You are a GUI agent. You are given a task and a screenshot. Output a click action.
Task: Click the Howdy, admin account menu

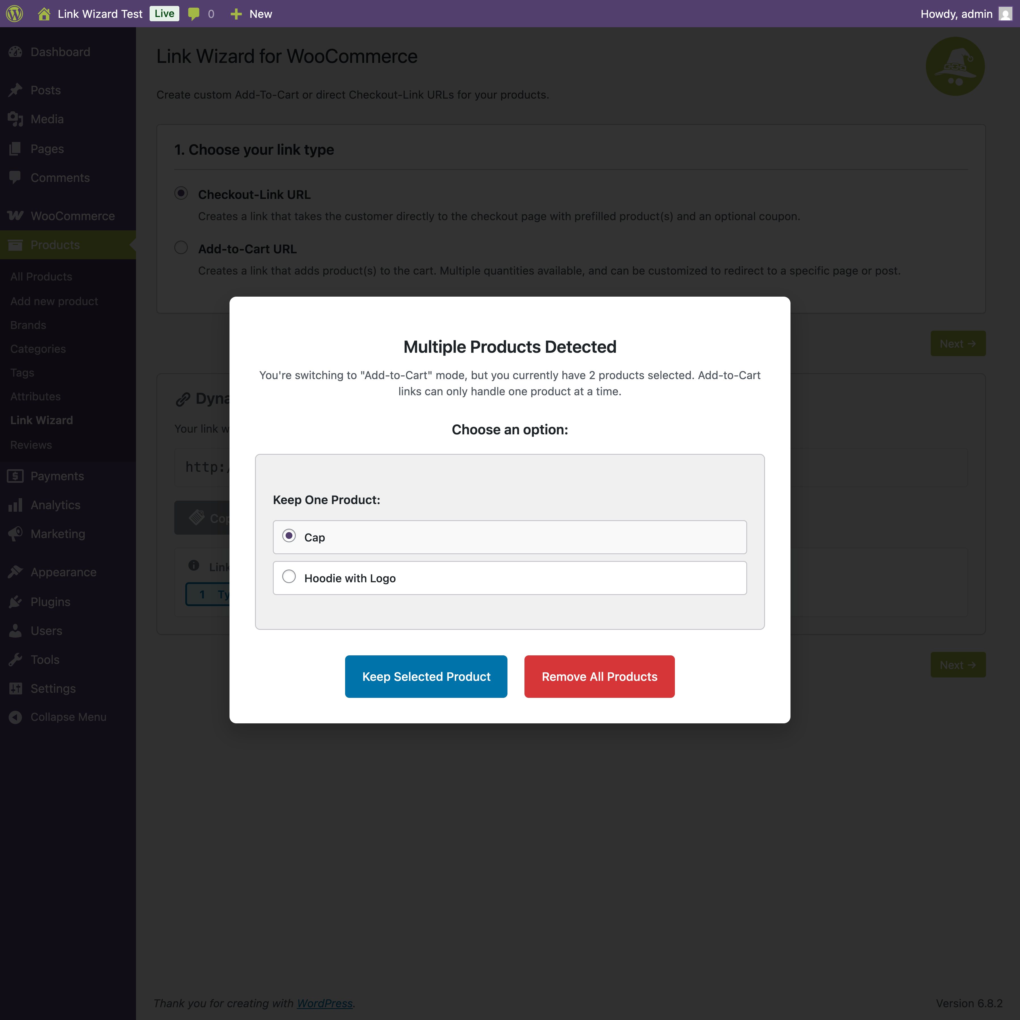(956, 14)
